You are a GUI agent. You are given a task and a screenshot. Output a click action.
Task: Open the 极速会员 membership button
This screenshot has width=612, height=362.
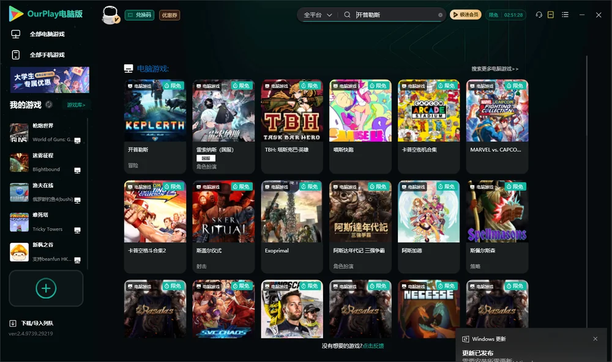[466, 15]
